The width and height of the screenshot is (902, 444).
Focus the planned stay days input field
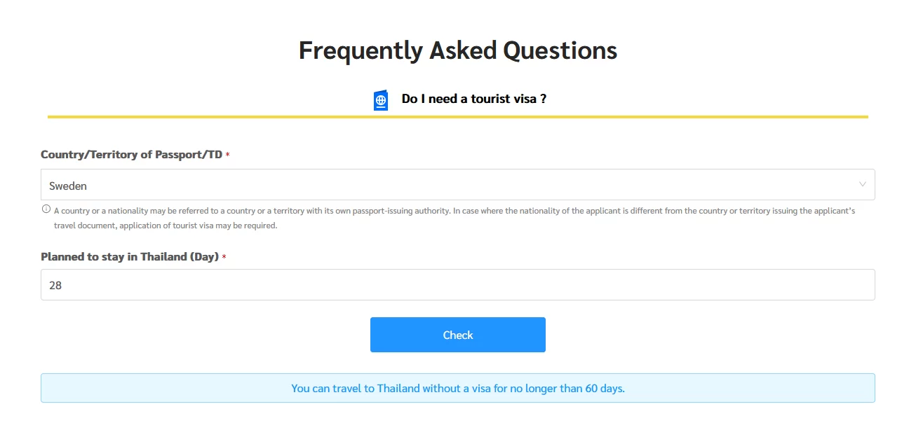pos(457,285)
